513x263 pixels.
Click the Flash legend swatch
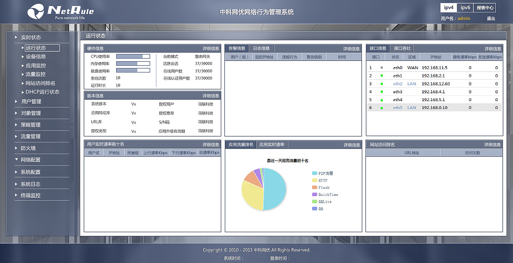pyautogui.click(x=315, y=187)
